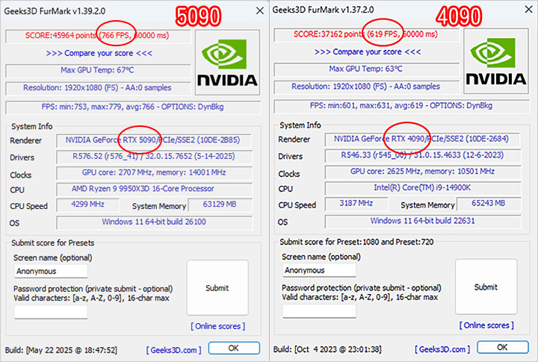The width and height of the screenshot is (538, 362).
Task: Click the 'AMD Ryzen 9 9950X3D' CPU field
Action: [154, 189]
